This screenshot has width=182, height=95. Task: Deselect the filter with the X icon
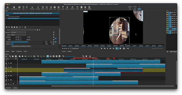tap(25, 27)
